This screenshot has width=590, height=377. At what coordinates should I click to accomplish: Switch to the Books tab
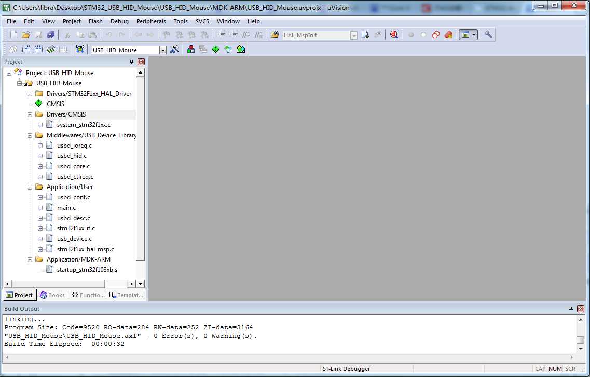(52, 295)
